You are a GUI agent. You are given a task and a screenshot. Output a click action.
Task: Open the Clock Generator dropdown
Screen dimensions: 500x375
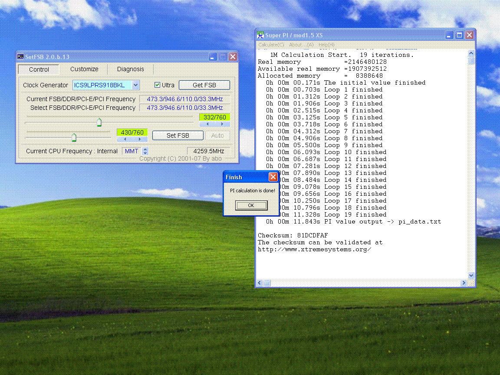(x=135, y=85)
